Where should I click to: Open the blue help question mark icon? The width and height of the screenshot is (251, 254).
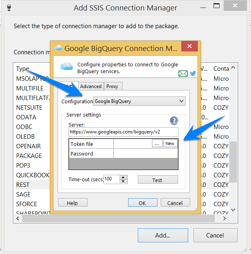tap(174, 121)
